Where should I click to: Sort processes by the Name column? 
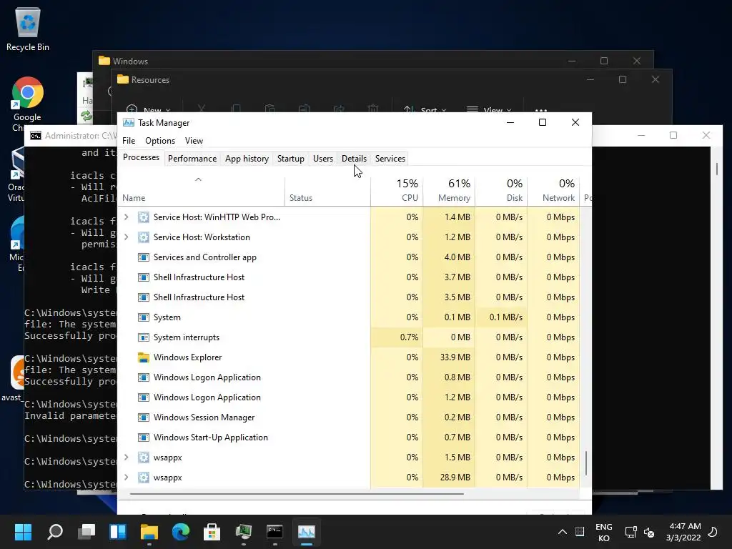201,190
